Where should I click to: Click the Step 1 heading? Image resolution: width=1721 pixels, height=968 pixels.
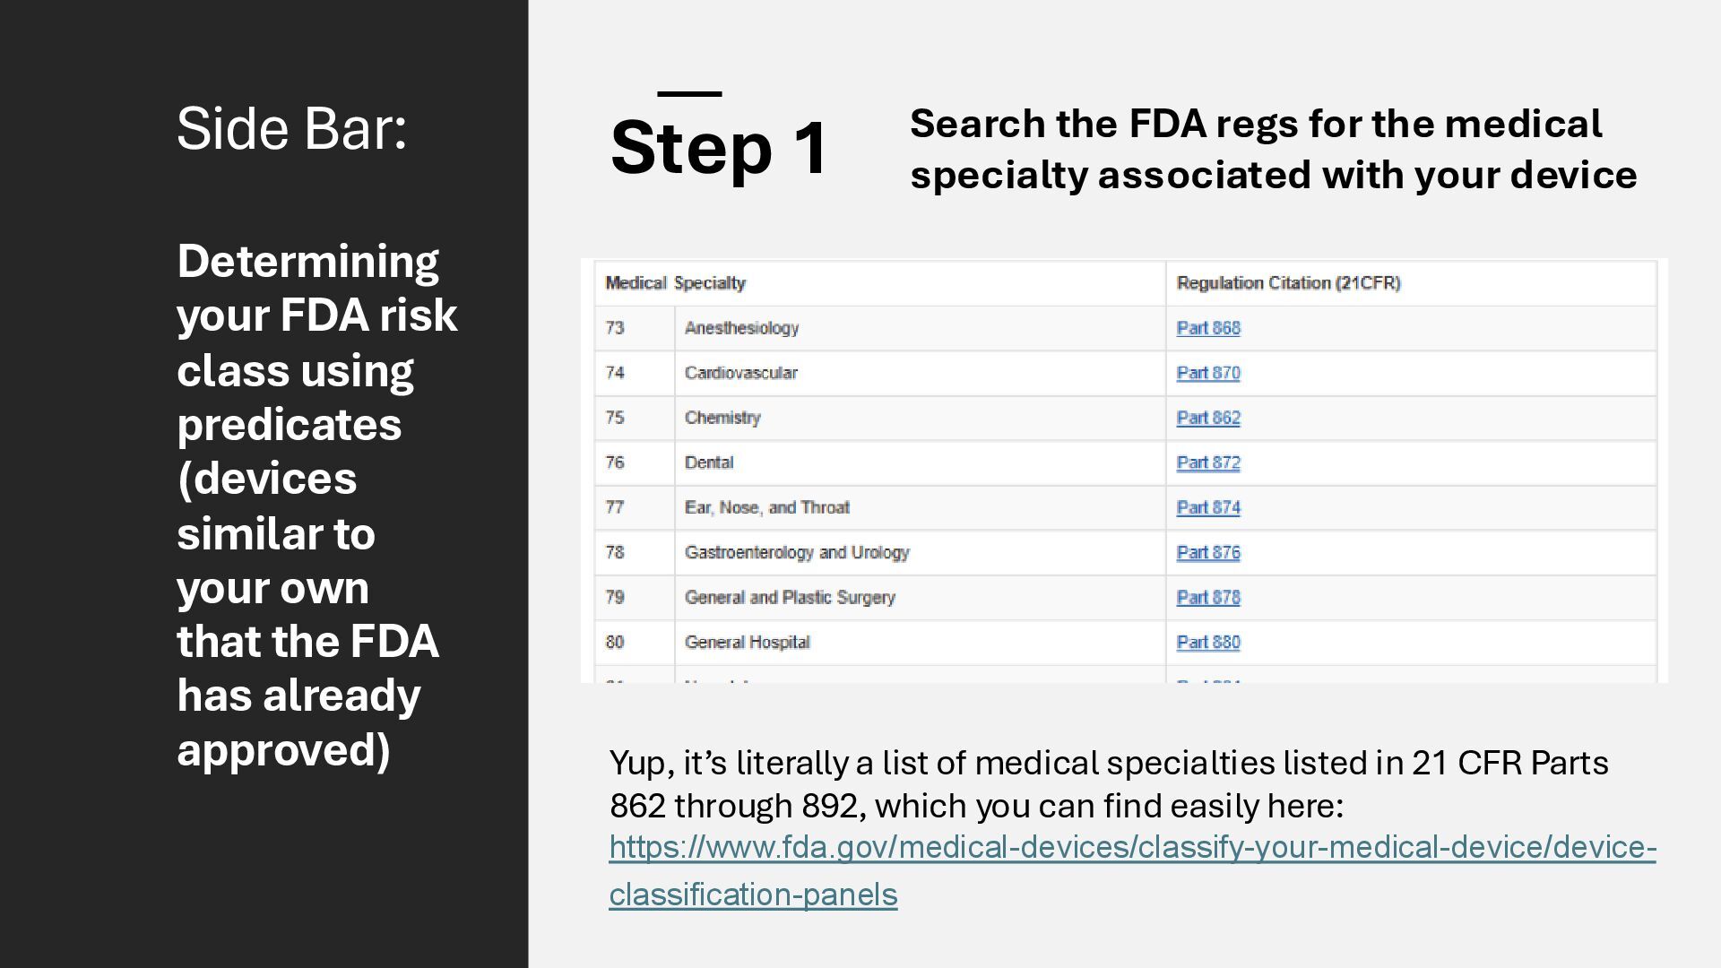[719, 147]
